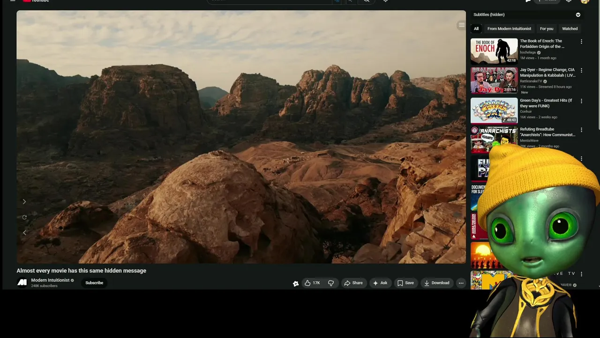This screenshot has width=600, height=338.
Task: Click the video title text
Action: point(82,271)
